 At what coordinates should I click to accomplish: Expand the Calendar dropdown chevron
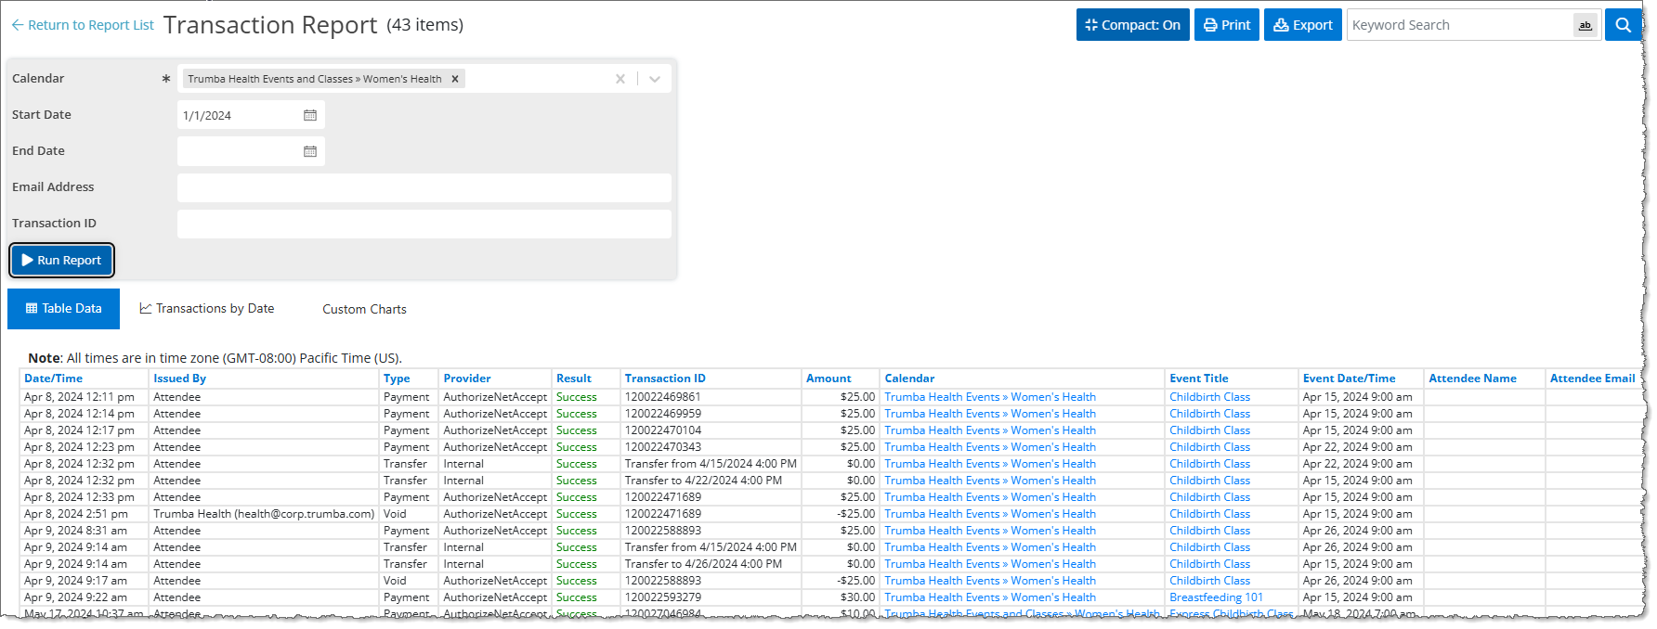pos(655,79)
